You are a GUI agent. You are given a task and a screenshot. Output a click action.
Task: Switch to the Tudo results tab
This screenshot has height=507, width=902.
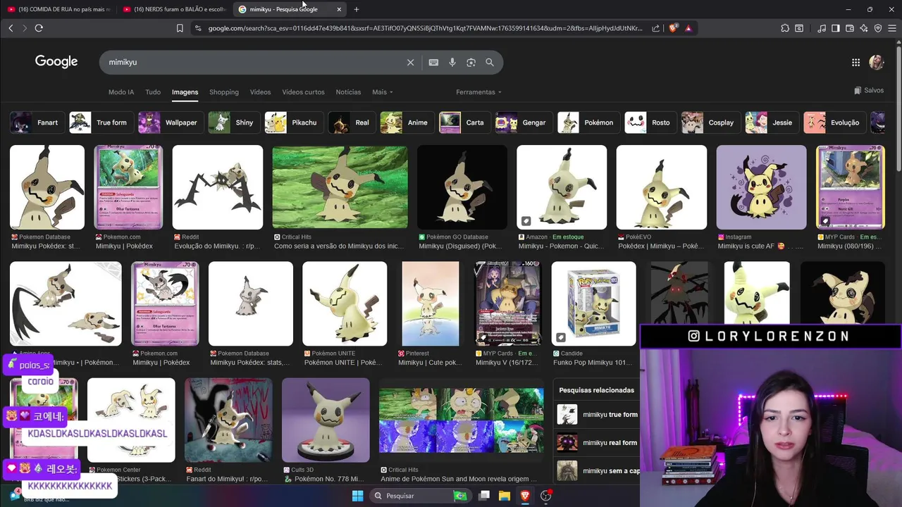pyautogui.click(x=153, y=92)
